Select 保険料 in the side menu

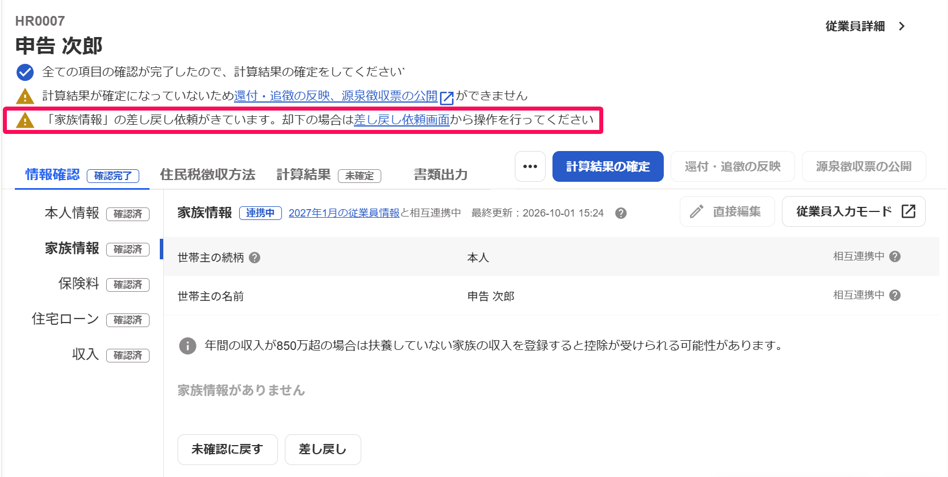pos(79,284)
